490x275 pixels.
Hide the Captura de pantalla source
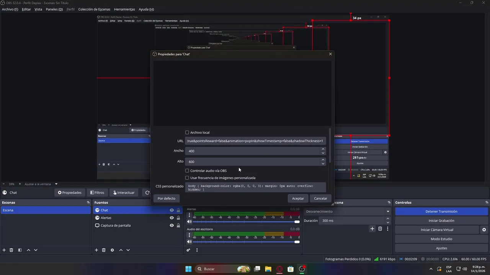pyautogui.click(x=171, y=225)
